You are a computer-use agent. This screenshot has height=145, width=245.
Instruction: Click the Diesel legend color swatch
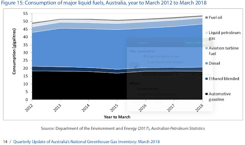206,64
